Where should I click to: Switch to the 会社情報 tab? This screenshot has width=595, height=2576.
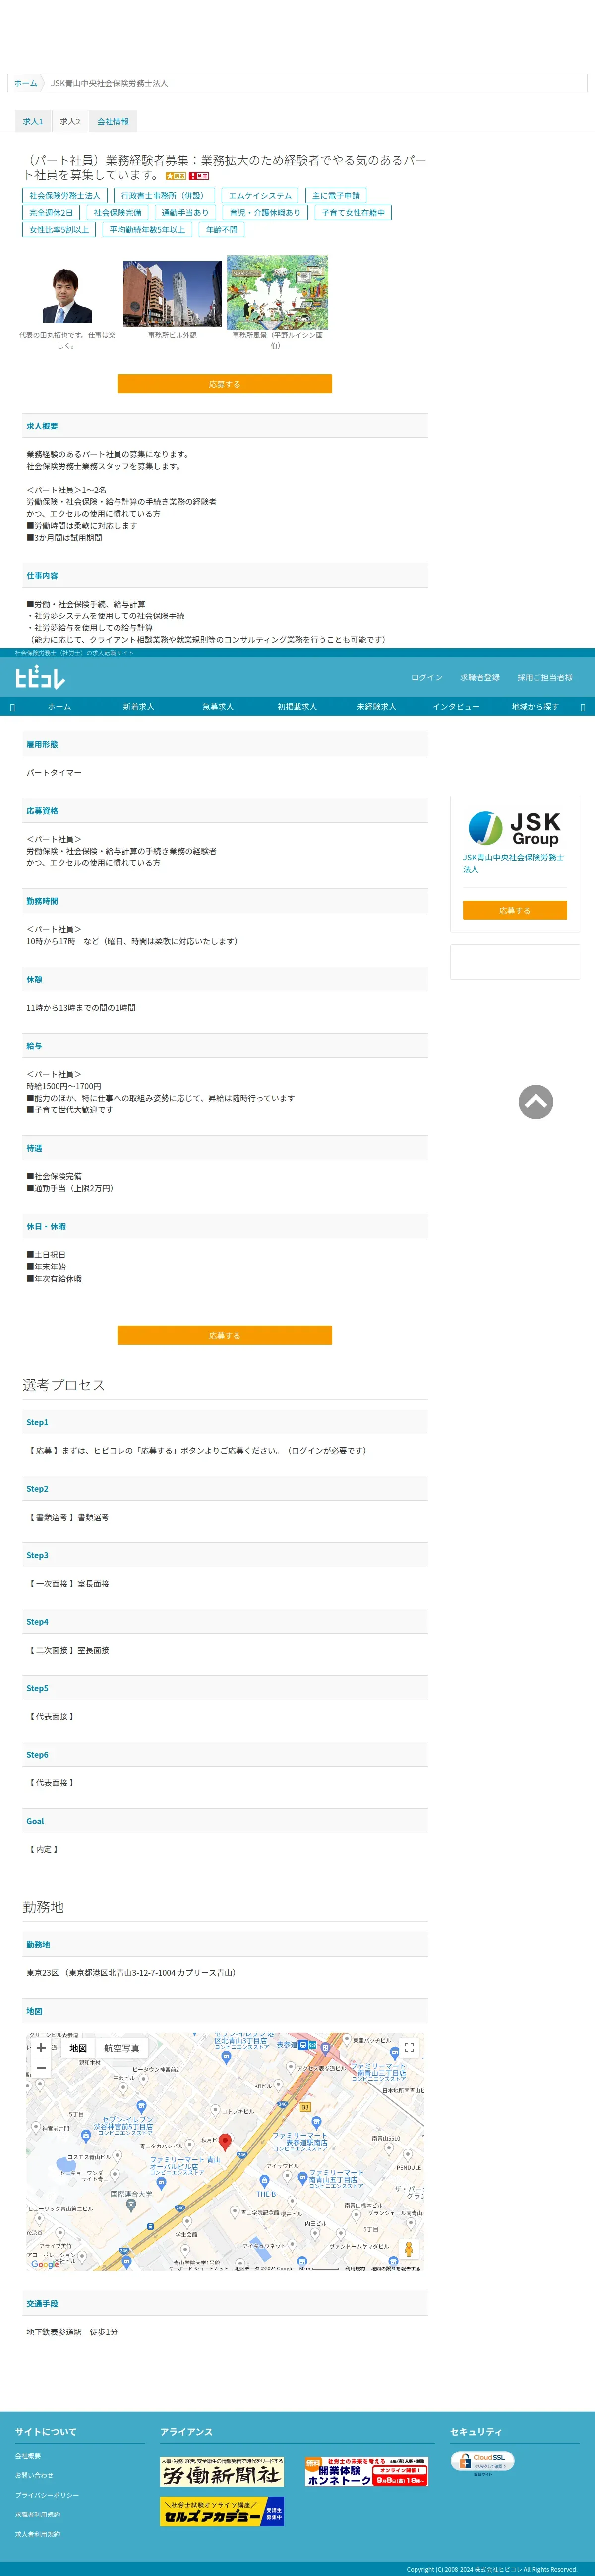pos(113,122)
